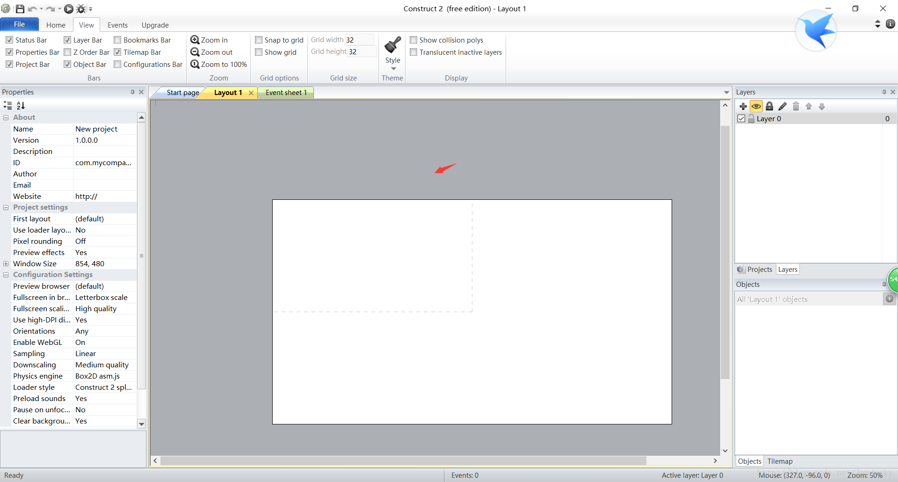
Task: Run the layout with the play icon
Action: coord(69,9)
